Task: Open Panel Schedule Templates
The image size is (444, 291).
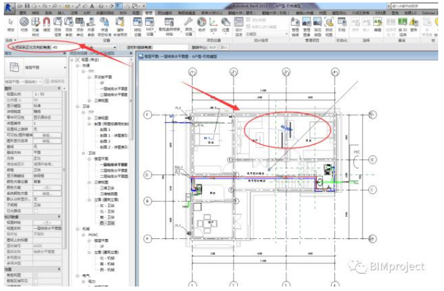Action: (x=169, y=26)
